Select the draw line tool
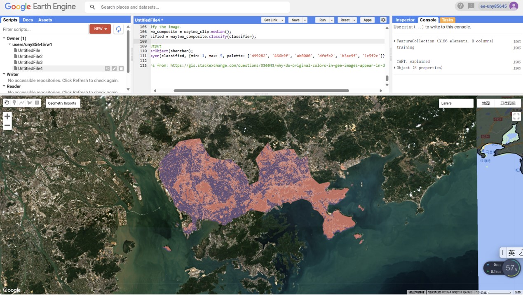The image size is (523, 295). (x=22, y=103)
